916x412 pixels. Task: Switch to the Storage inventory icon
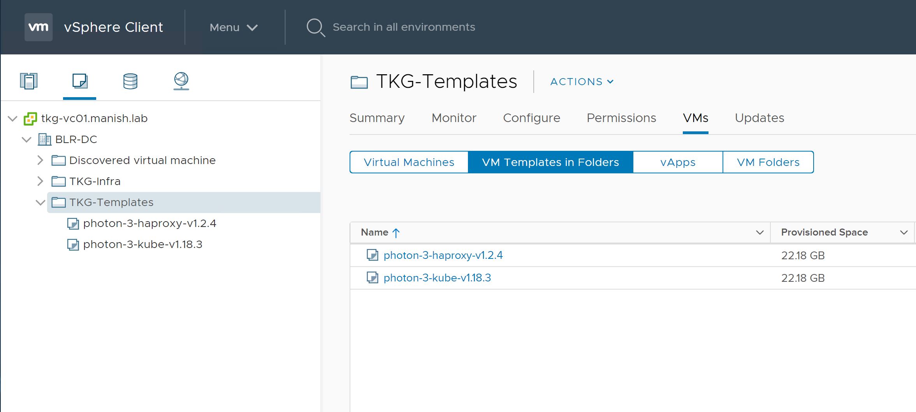pos(130,81)
